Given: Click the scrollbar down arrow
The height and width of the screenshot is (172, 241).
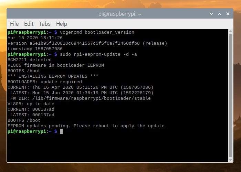Looking at the screenshot, I should (230, 160).
